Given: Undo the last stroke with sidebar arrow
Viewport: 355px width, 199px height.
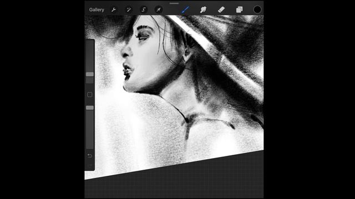Looking at the screenshot, I should [90, 156].
